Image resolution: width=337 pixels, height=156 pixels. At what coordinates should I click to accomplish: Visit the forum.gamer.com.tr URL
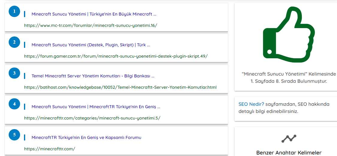[x=116, y=56]
